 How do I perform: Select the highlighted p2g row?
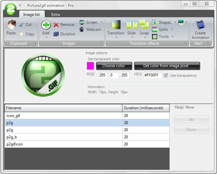87,123
